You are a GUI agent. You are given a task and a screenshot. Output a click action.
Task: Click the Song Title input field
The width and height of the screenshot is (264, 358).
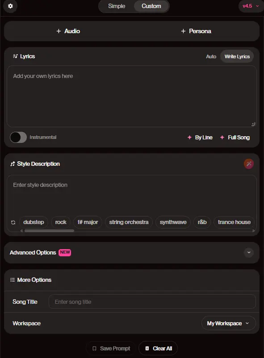coord(152,302)
